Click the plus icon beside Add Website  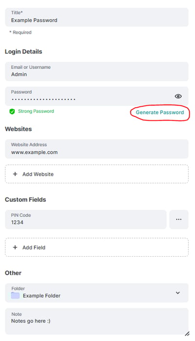(x=15, y=174)
